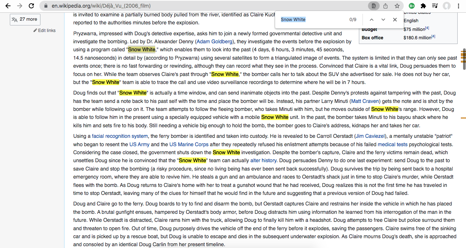466x248 pixels.
Task: Click highlighted Snow White before 's range
Action: point(385,109)
